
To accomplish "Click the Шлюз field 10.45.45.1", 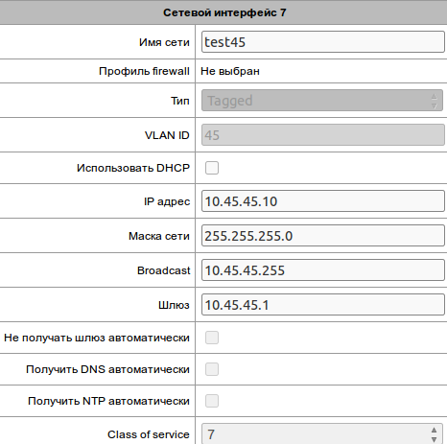I will pyautogui.click(x=323, y=305).
